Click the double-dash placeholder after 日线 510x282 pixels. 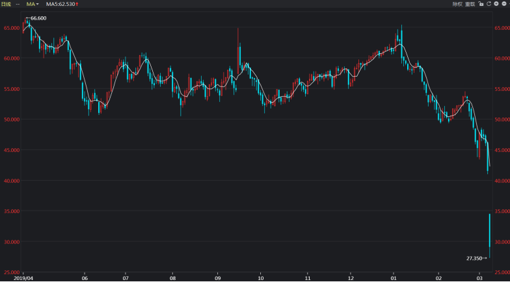(x=18, y=4)
